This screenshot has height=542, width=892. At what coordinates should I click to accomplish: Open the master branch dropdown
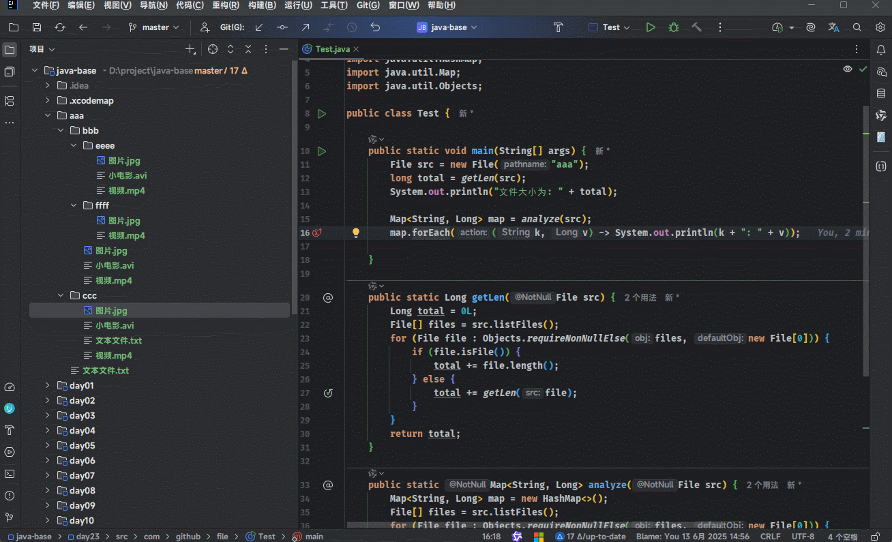tap(155, 27)
